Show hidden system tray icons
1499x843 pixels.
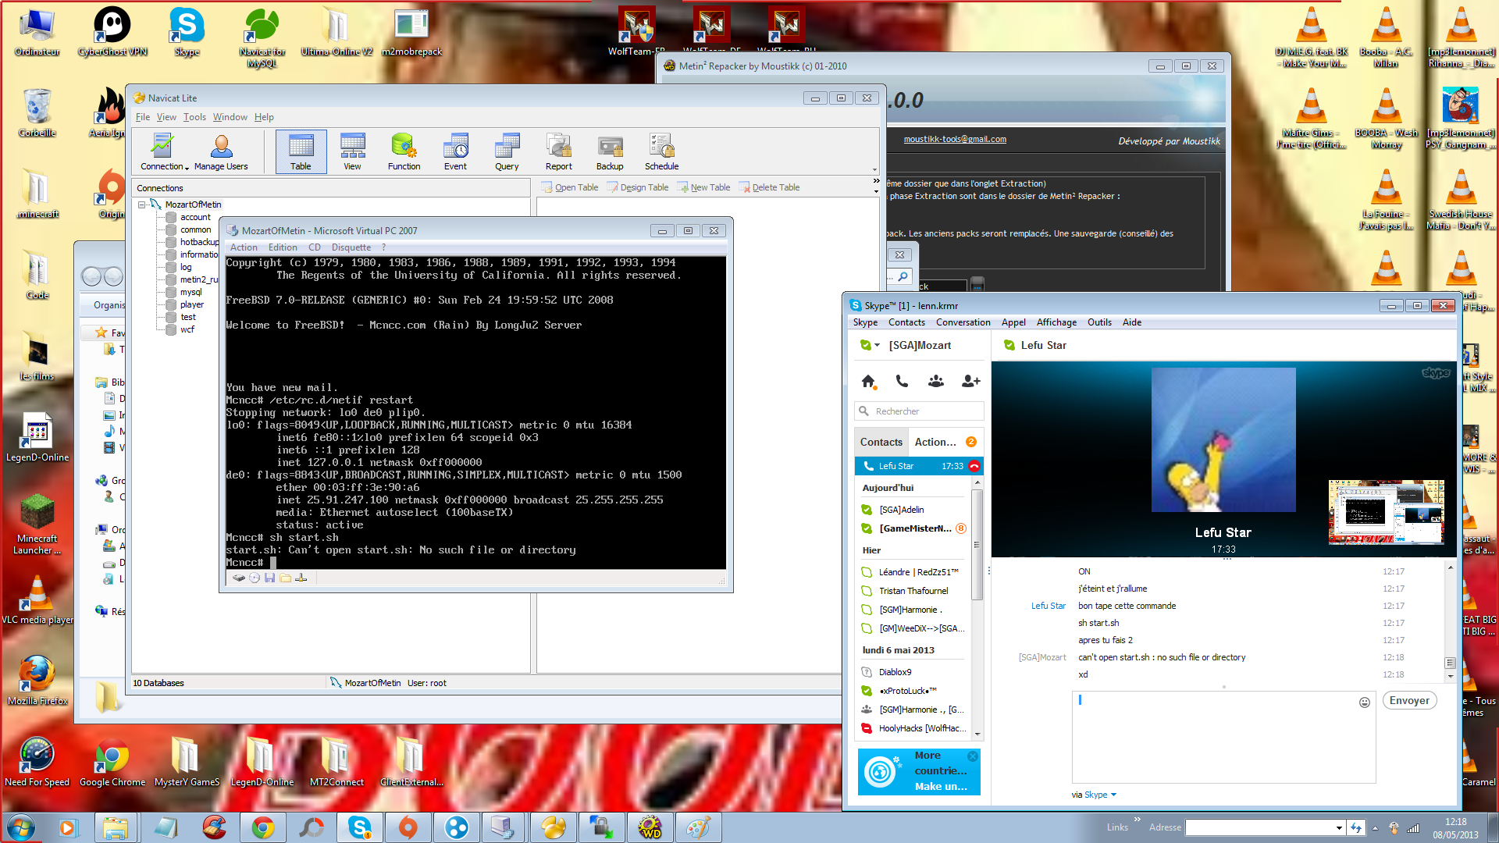(x=1375, y=827)
